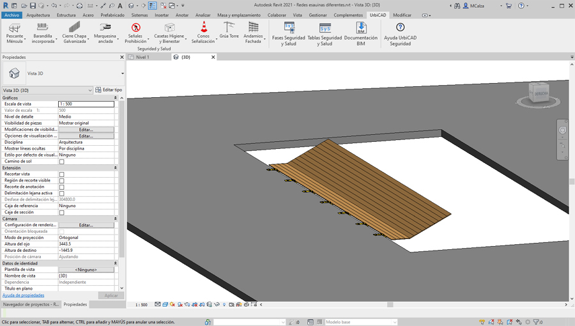This screenshot has height=326, width=575.
Task: Click the Escala de vista input field
Action: coord(86,104)
